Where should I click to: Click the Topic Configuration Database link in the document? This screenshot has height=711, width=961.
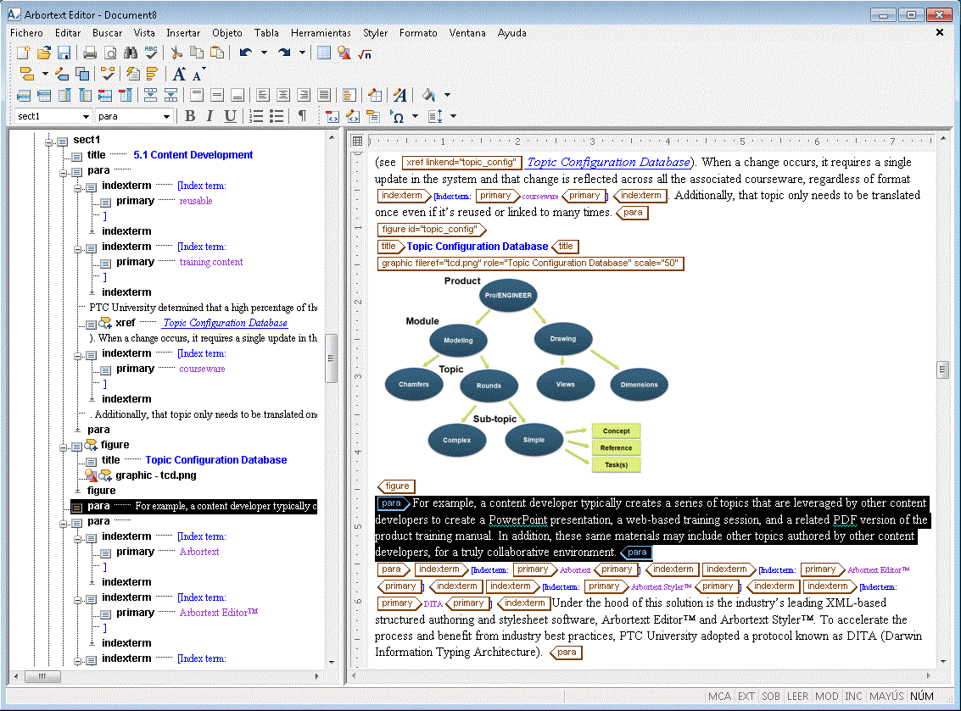tap(608, 163)
